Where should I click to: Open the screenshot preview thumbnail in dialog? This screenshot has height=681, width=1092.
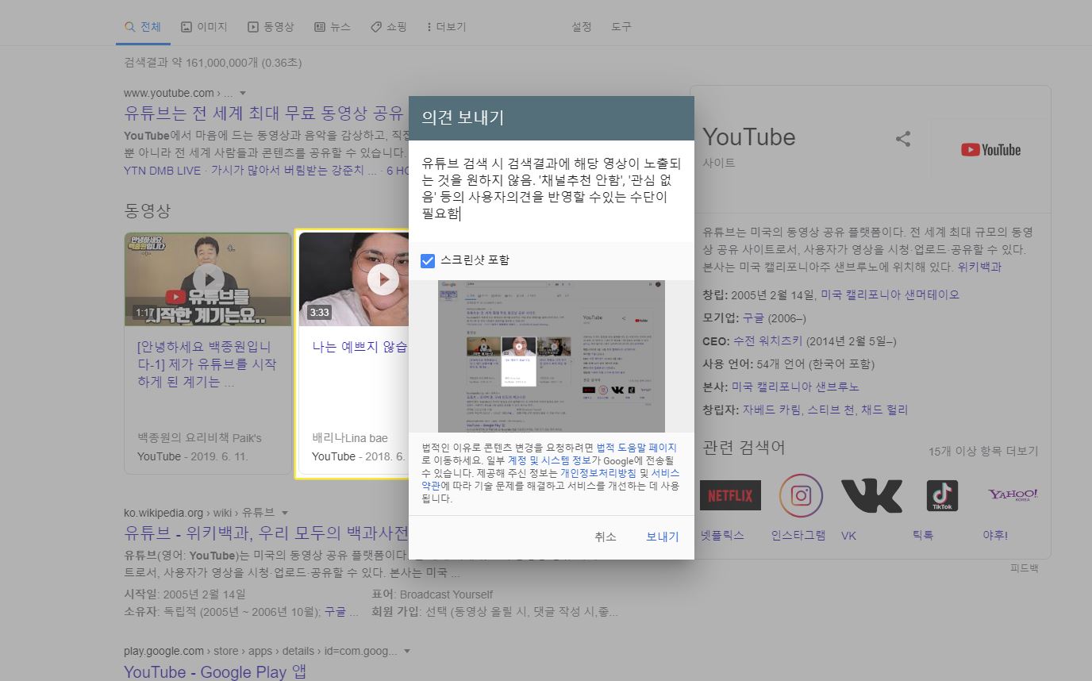(x=552, y=356)
